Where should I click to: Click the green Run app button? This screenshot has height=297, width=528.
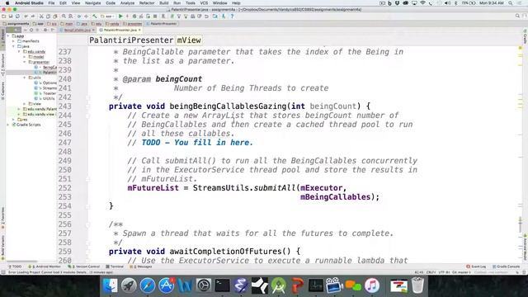click(120, 16)
